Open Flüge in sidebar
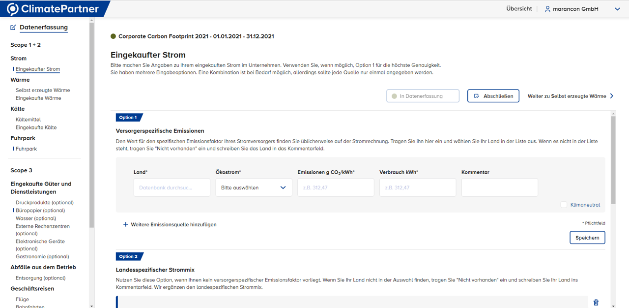The height and width of the screenshot is (308, 629). (x=22, y=299)
